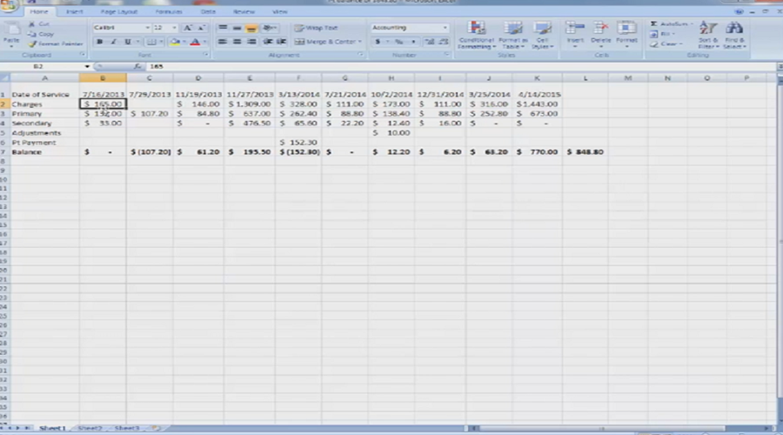This screenshot has height=435, width=783.
Task: Increase the cell indent
Action: pyautogui.click(x=281, y=42)
